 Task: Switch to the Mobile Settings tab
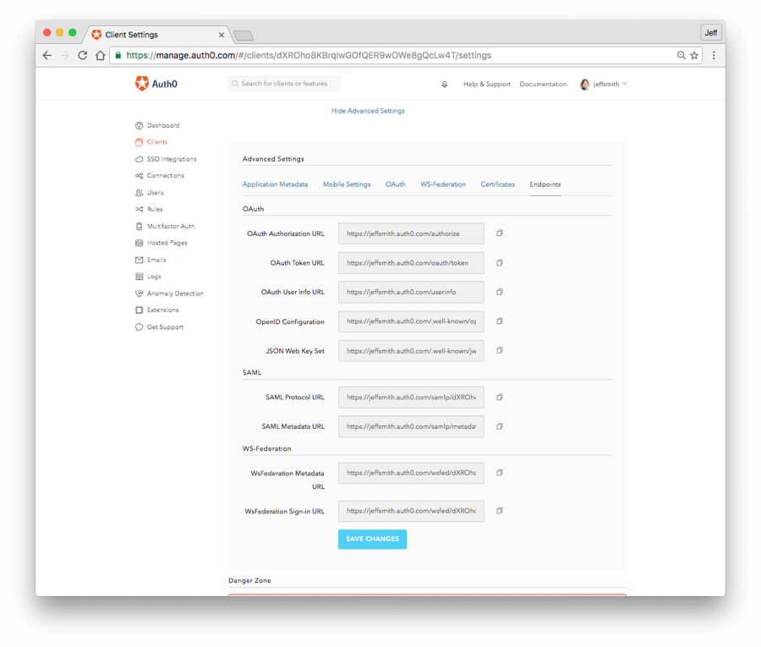tap(347, 184)
